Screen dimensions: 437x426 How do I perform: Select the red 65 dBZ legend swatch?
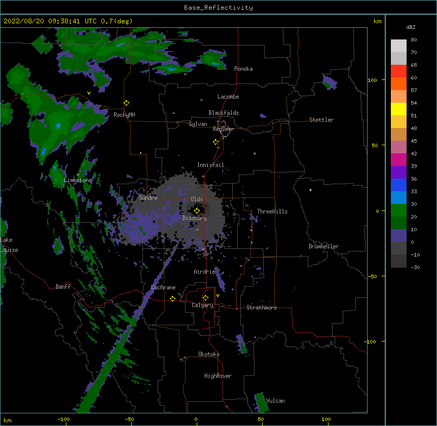[398, 71]
